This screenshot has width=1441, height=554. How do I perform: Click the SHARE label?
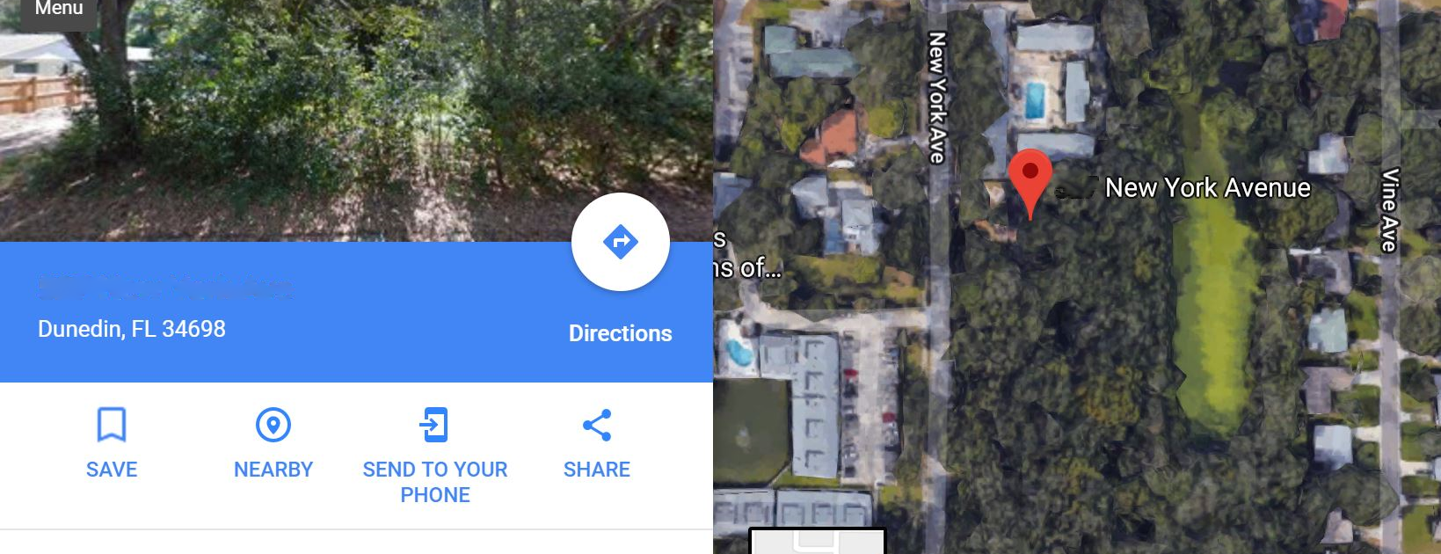(597, 470)
